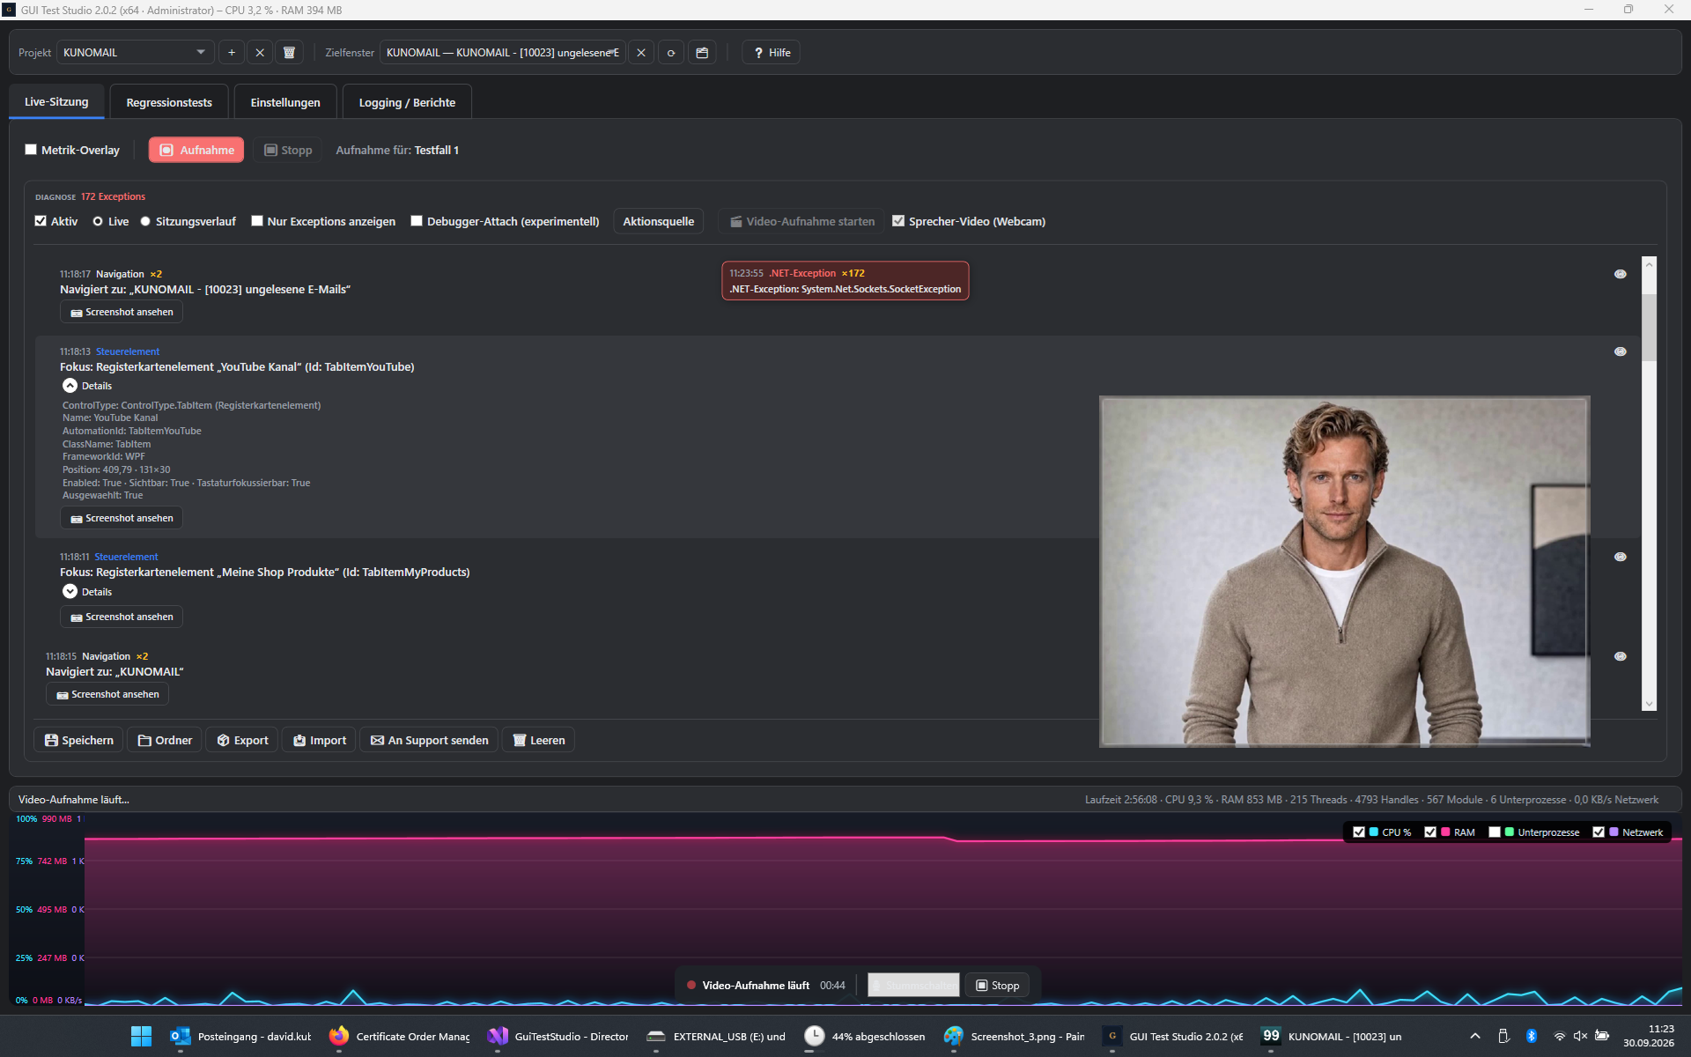Open the Zielfenster KUNOMAIL combo box
The height and width of the screenshot is (1057, 1691).
tap(502, 53)
